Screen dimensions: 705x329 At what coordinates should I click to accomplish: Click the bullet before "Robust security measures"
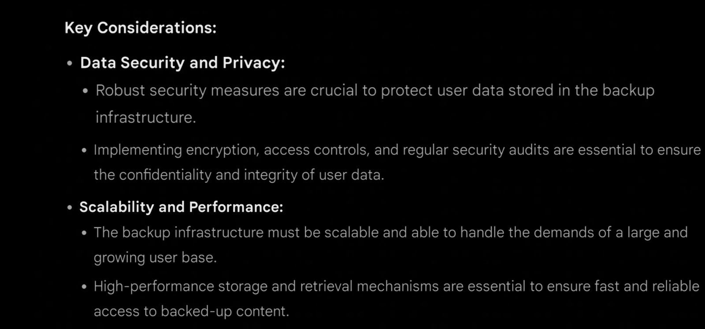(85, 91)
